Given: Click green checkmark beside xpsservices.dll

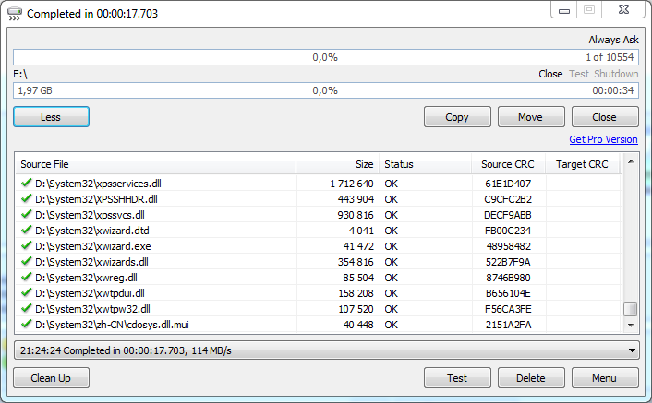Looking at the screenshot, I should [x=27, y=183].
